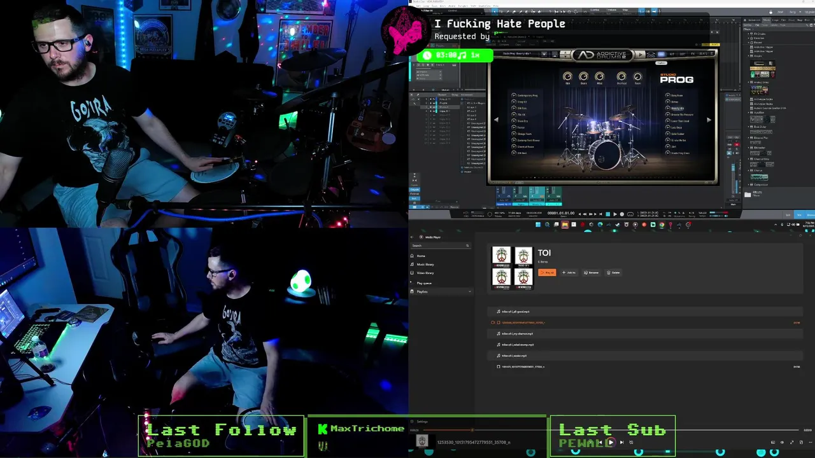Show the previous kit gallery page arrow
This screenshot has width=815, height=458.
coord(496,120)
